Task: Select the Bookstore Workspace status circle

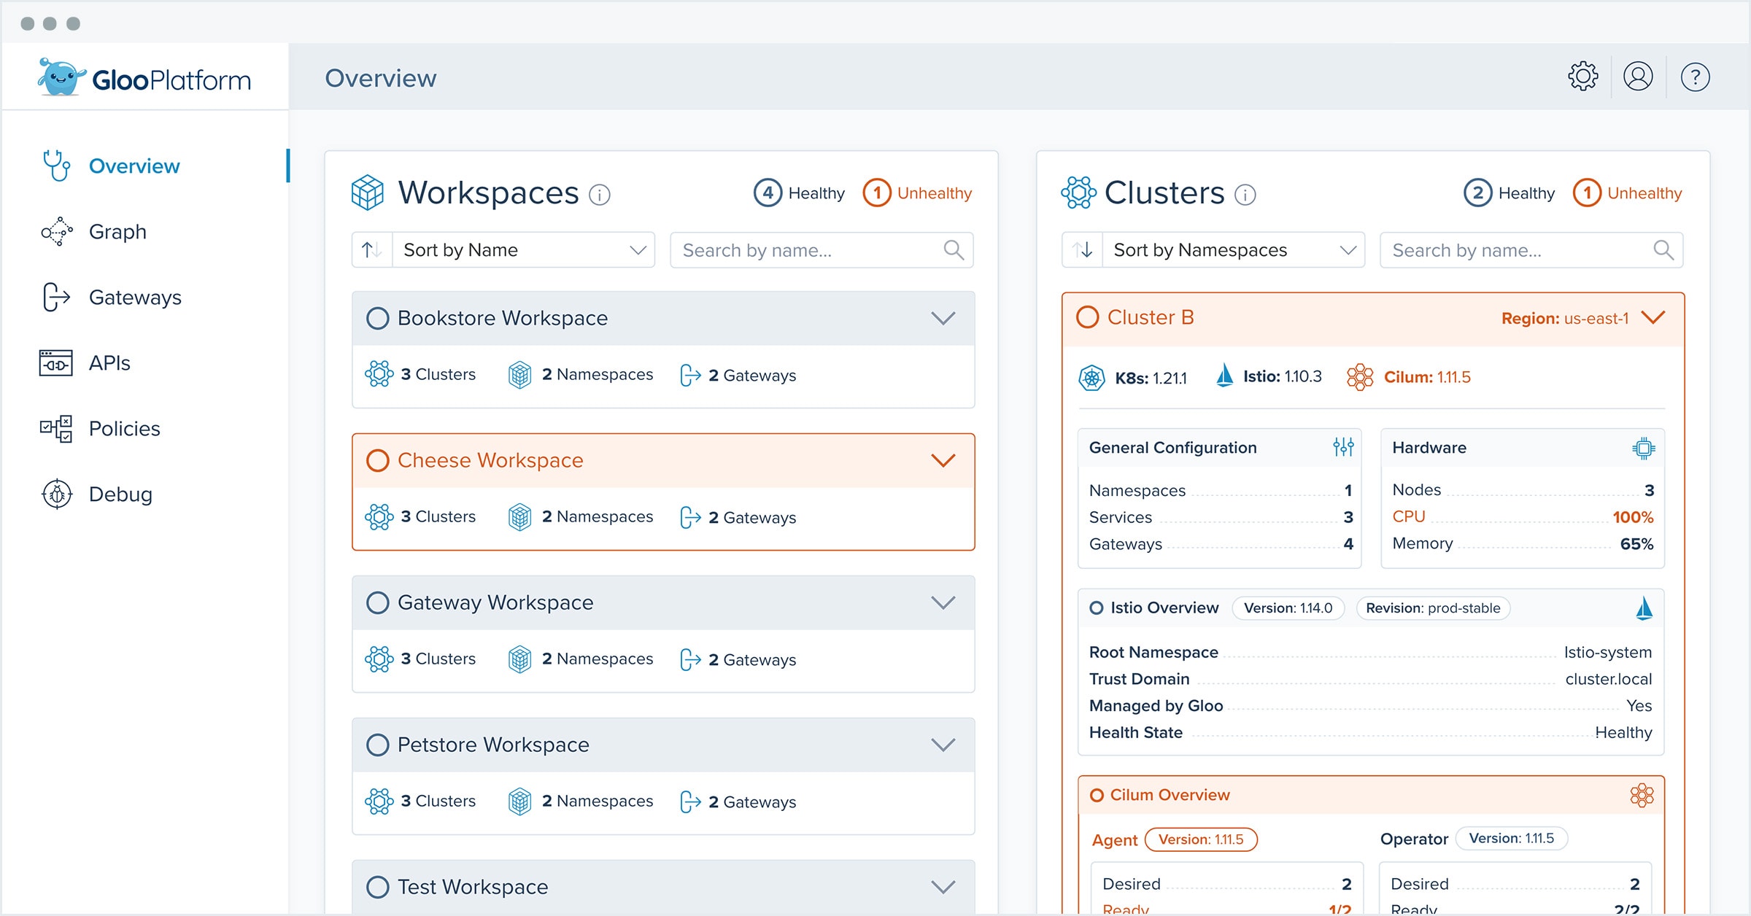Action: [x=377, y=318]
